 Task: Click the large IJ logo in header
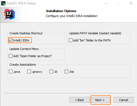pos(9,14)
